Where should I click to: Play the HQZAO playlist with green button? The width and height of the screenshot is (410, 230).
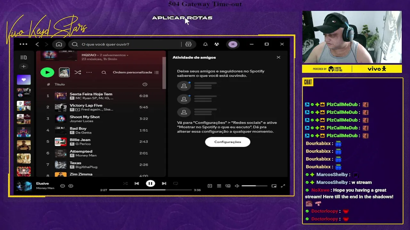pos(47,73)
